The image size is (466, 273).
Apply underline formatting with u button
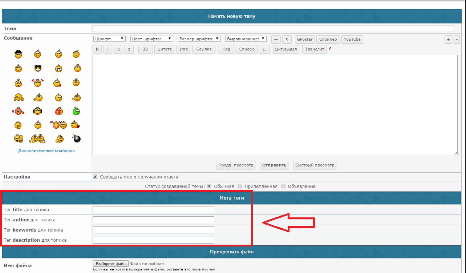[118, 49]
